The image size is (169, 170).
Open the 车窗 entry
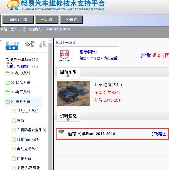[x=21, y=121]
